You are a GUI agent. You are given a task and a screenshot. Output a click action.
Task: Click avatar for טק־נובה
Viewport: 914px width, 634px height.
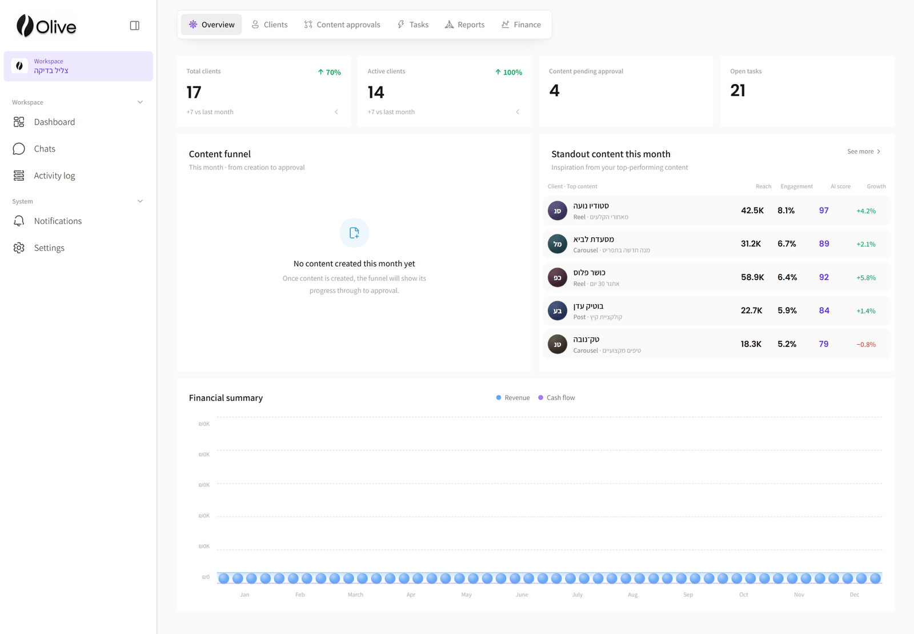coord(558,344)
